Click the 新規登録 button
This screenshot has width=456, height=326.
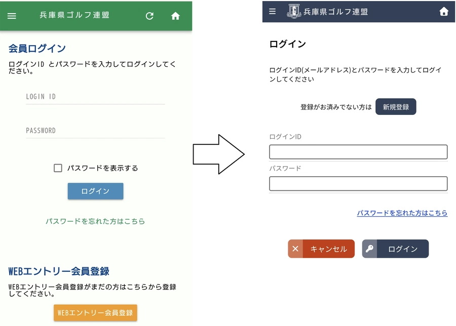click(396, 107)
